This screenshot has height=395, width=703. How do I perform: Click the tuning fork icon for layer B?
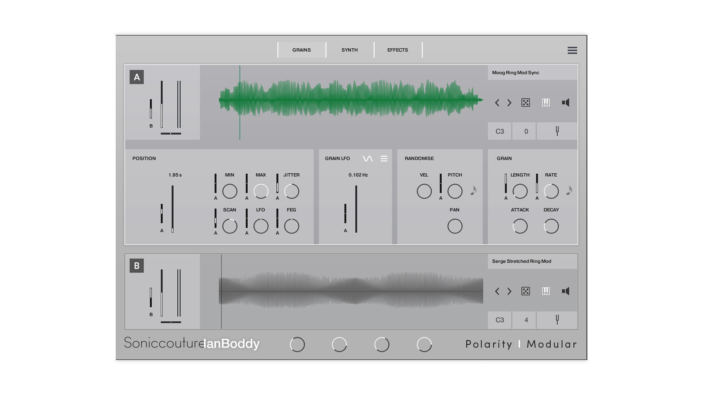point(557,320)
